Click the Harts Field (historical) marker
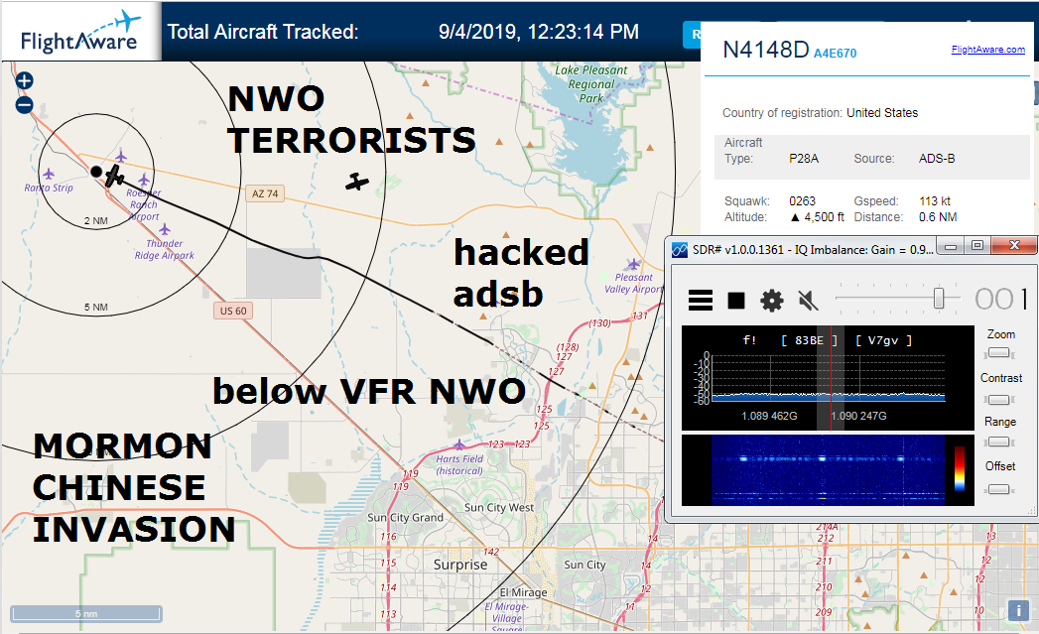This screenshot has height=634, width=1039. [459, 444]
